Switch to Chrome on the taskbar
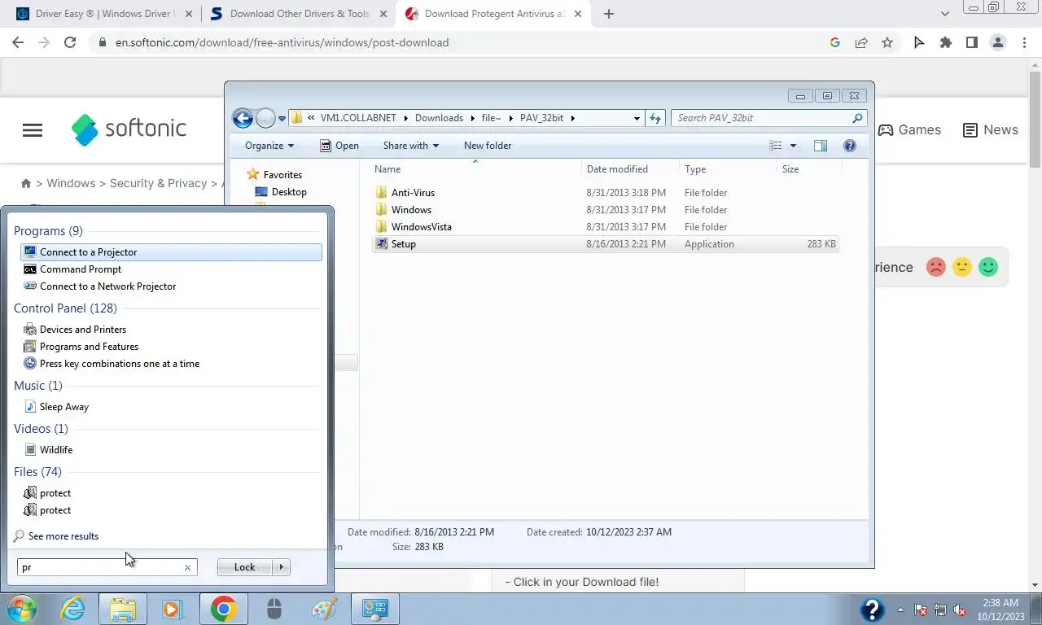 (x=223, y=609)
